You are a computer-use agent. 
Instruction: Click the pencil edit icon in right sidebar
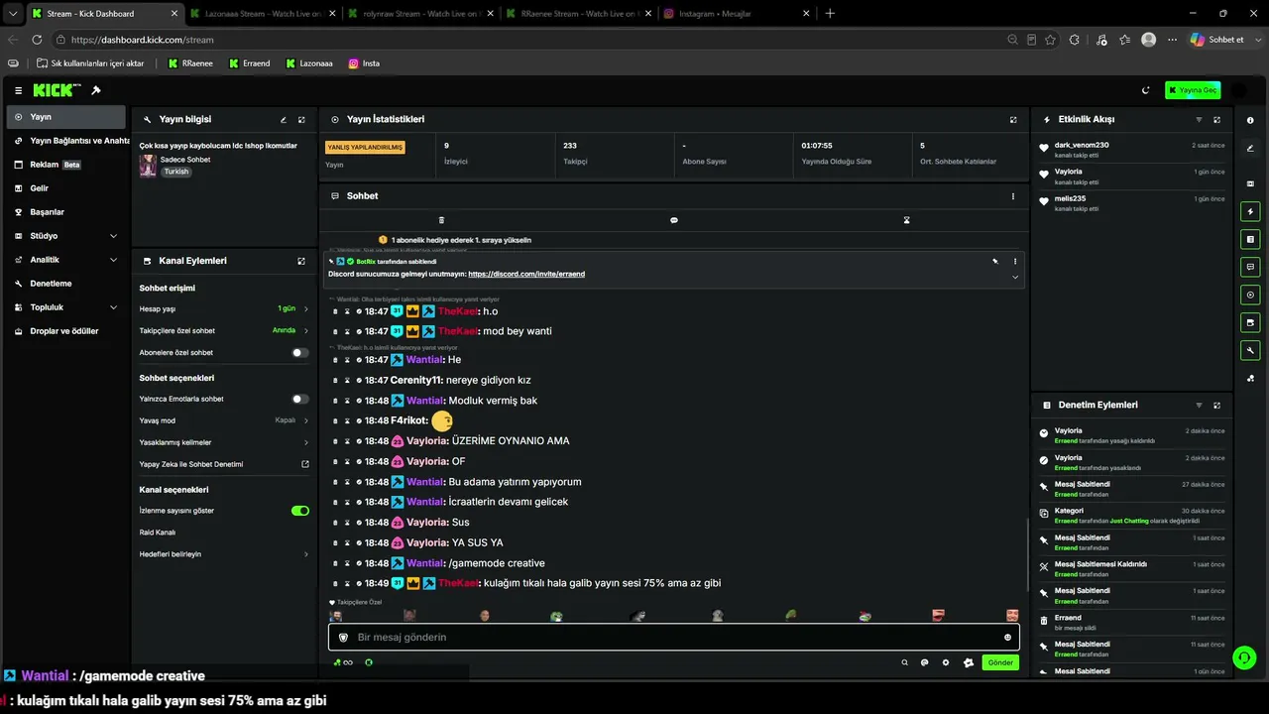1250,148
